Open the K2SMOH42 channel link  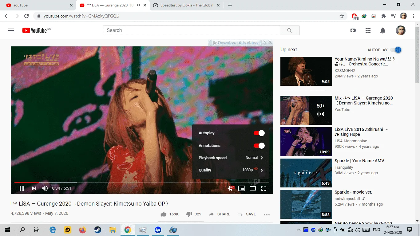(345, 71)
